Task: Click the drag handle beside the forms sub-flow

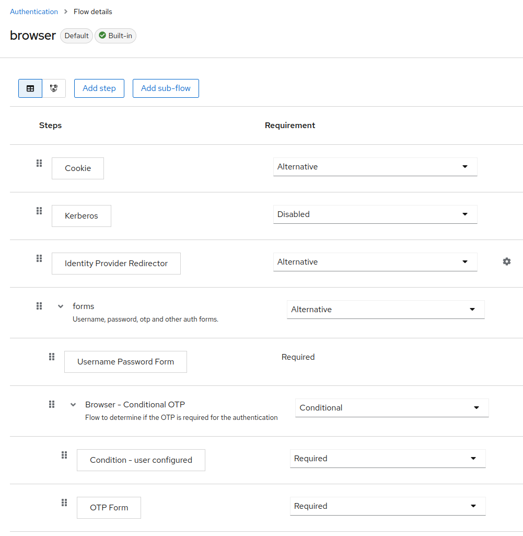Action: (39, 306)
